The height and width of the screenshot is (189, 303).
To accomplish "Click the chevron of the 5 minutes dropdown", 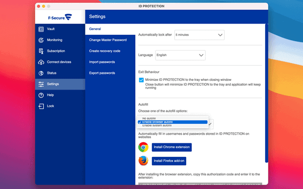I will (220, 35).
